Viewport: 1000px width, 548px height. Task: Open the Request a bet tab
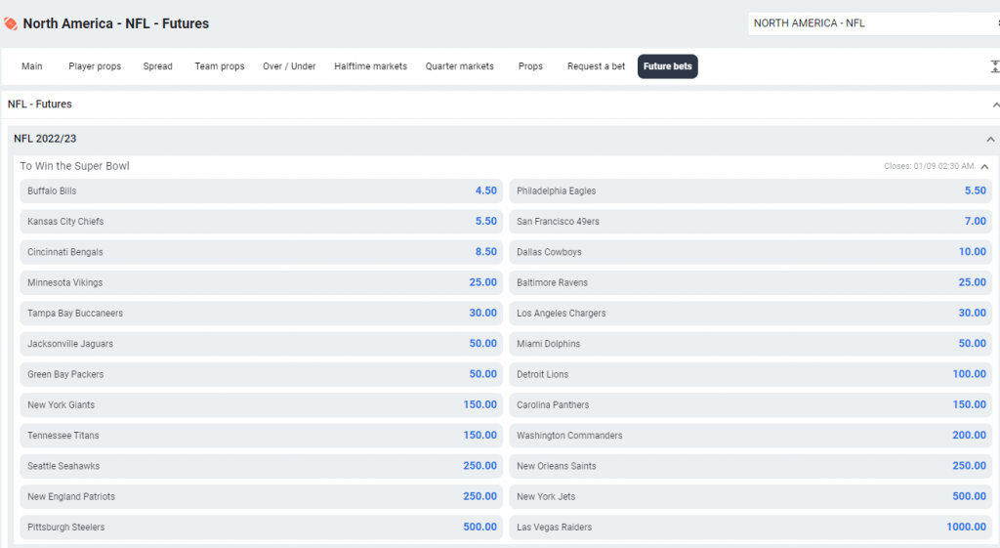click(597, 66)
